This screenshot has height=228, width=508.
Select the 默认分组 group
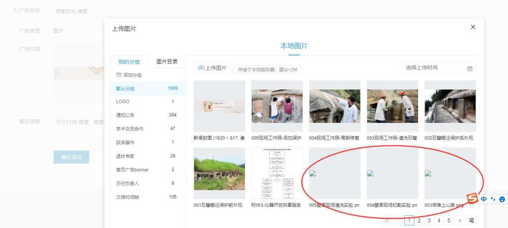[x=148, y=88]
